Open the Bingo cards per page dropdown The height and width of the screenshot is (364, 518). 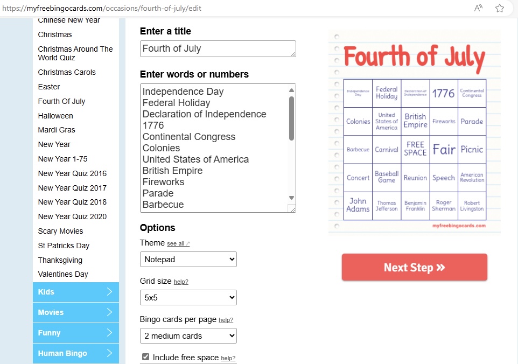coord(188,336)
